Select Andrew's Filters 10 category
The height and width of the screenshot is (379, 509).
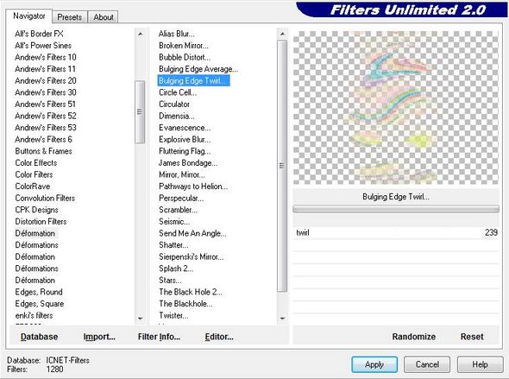pyautogui.click(x=46, y=57)
